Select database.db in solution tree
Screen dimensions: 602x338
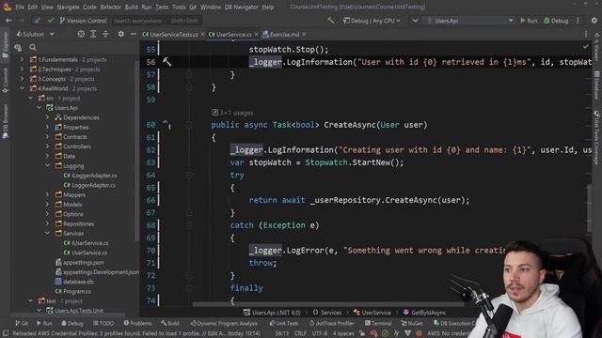(74, 282)
